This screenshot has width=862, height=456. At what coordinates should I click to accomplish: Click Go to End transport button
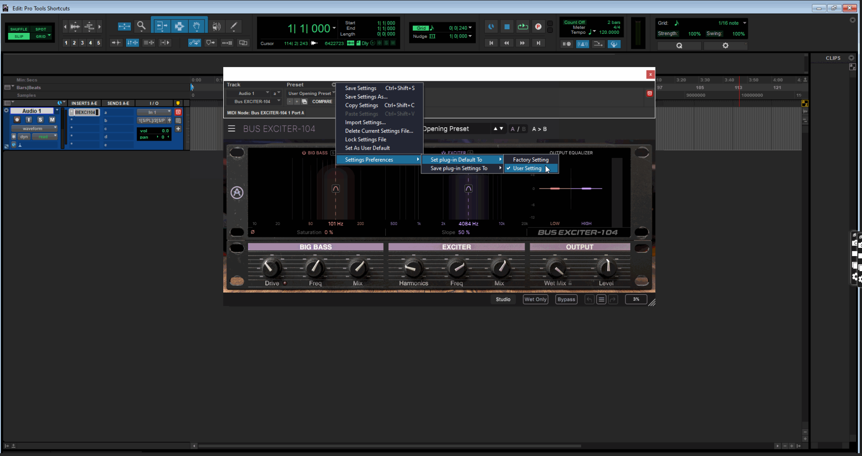pyautogui.click(x=538, y=43)
